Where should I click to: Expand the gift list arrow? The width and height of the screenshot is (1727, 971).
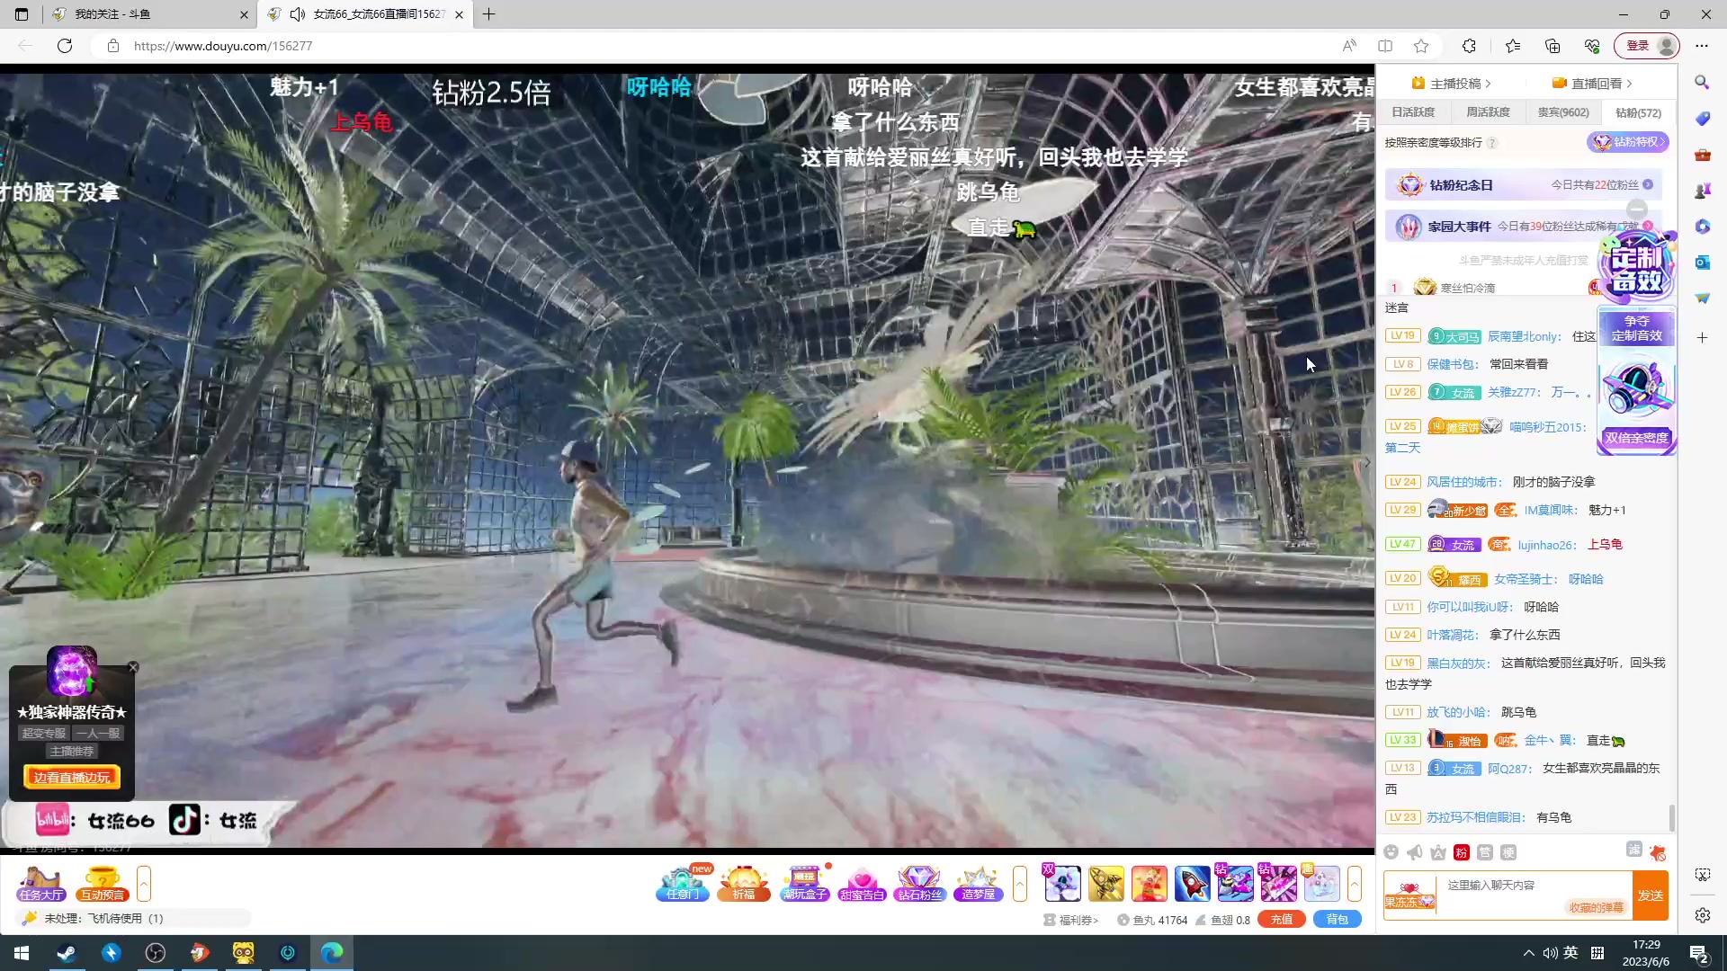(1355, 884)
